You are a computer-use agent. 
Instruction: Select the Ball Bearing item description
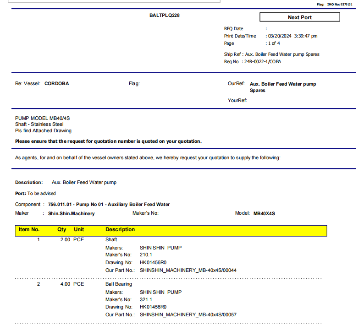click(x=118, y=284)
